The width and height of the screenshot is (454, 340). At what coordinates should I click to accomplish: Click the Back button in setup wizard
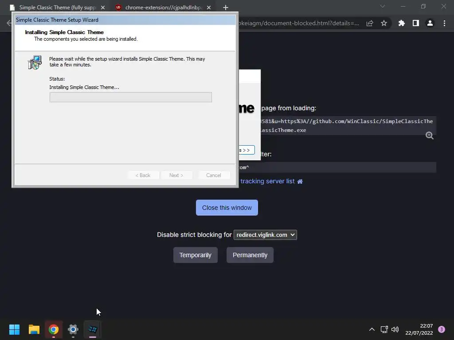143,175
